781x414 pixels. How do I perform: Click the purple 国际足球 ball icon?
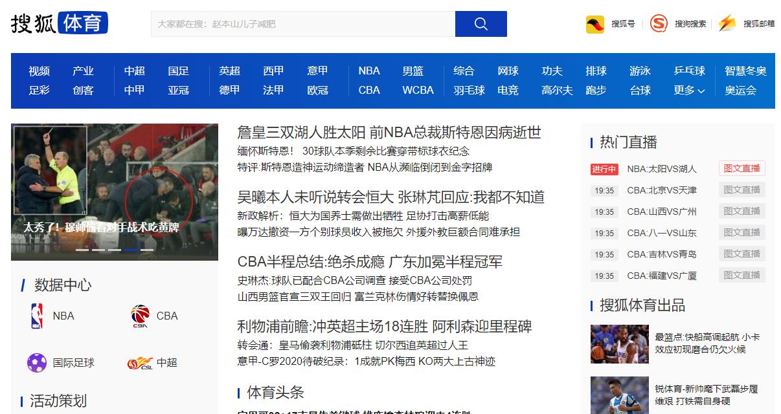click(37, 362)
